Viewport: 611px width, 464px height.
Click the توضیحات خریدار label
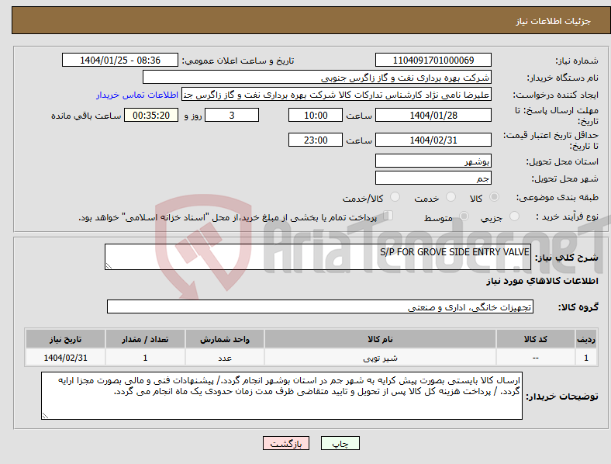[x=562, y=396]
